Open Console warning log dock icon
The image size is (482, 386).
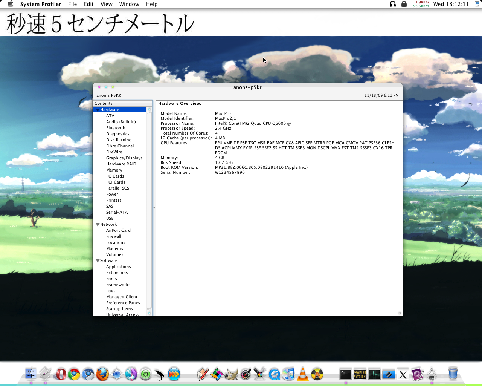[360, 374]
